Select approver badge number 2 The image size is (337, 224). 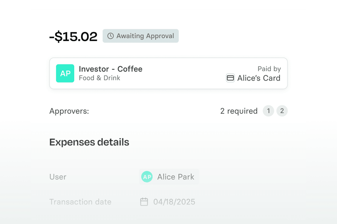click(282, 111)
